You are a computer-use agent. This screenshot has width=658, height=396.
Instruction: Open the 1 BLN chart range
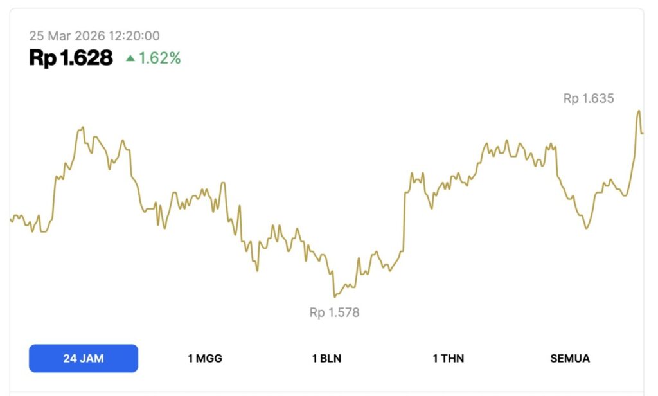point(326,358)
